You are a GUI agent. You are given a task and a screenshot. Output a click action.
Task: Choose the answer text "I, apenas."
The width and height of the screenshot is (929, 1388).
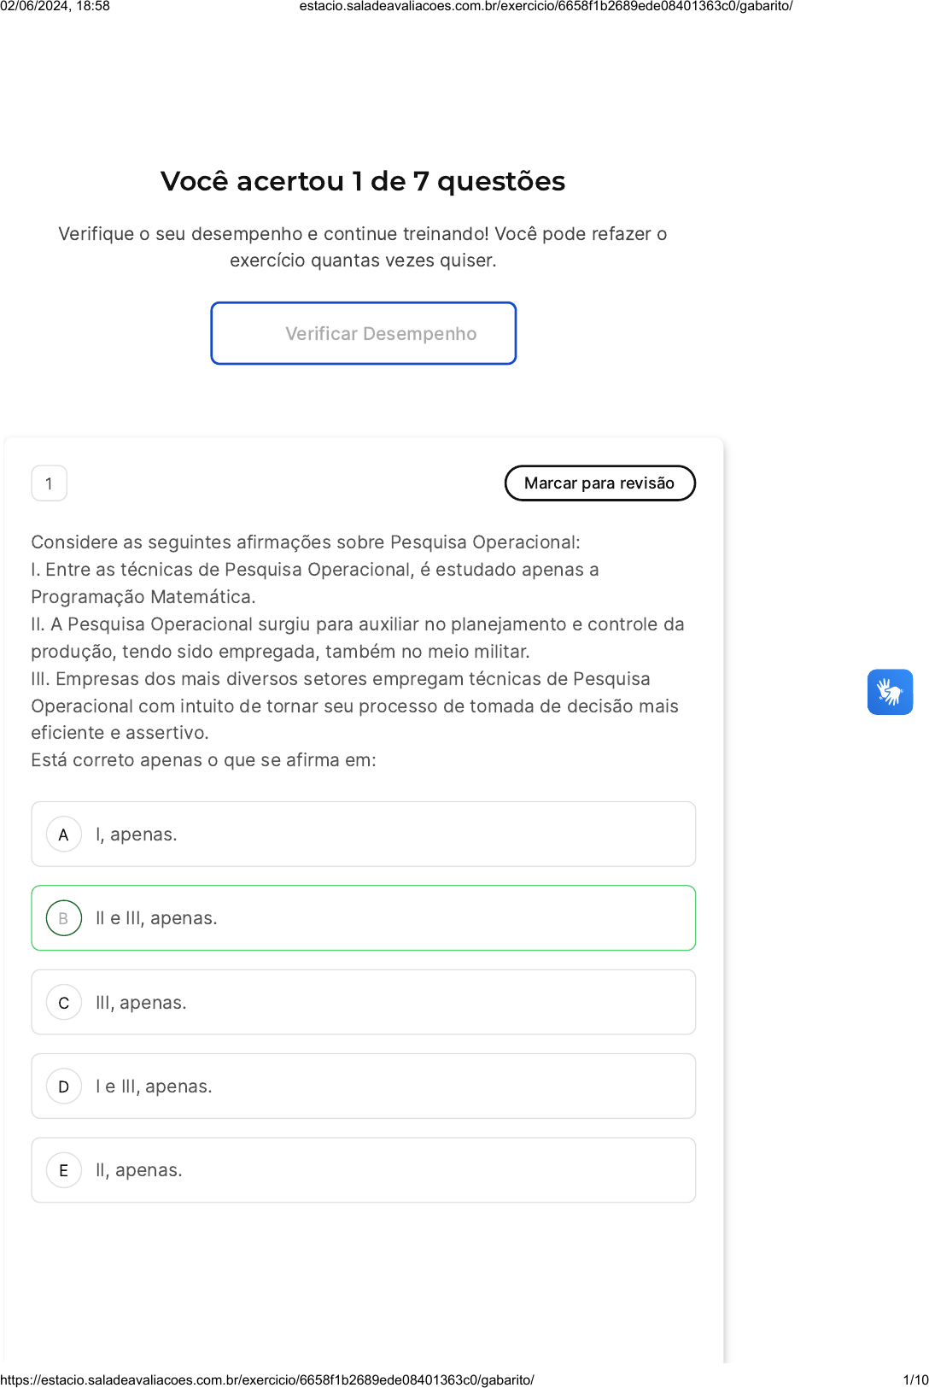pyautogui.click(x=137, y=835)
